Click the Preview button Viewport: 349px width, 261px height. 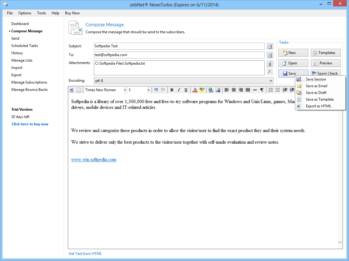pyautogui.click(x=326, y=63)
